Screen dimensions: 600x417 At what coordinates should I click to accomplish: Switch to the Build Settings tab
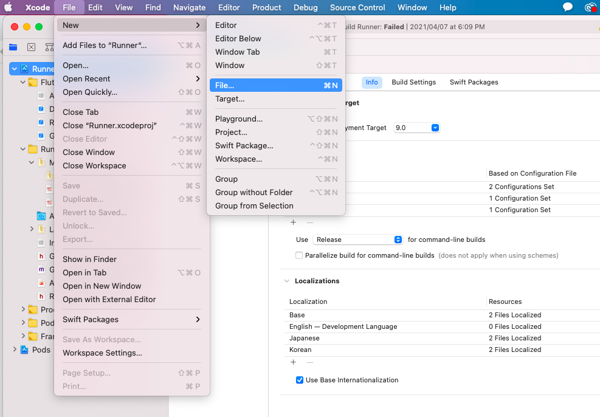413,82
